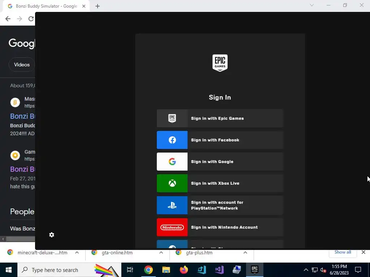Viewport: 370px width, 277px height.
Task: Expand options for gta-online.htm download
Action: [x=161, y=252]
